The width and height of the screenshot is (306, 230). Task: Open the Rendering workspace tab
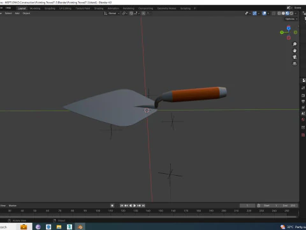click(x=129, y=8)
